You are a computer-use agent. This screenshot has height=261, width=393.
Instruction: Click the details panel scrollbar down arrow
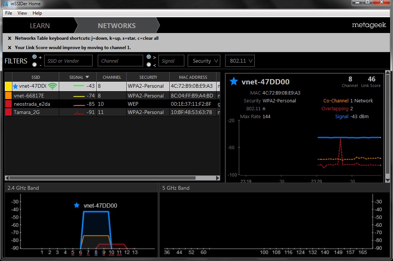[387, 180]
